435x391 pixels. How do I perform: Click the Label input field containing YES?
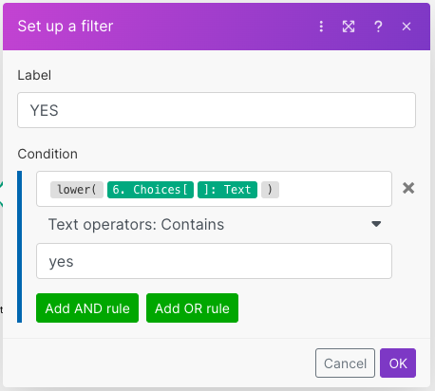[x=217, y=110]
